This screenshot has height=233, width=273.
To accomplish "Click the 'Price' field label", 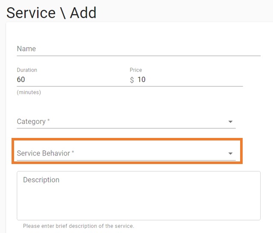I will click(136, 70).
